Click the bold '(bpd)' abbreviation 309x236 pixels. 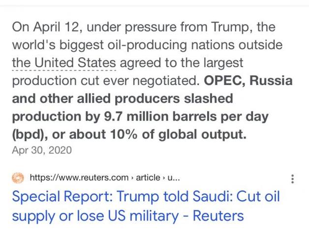(x=30, y=135)
